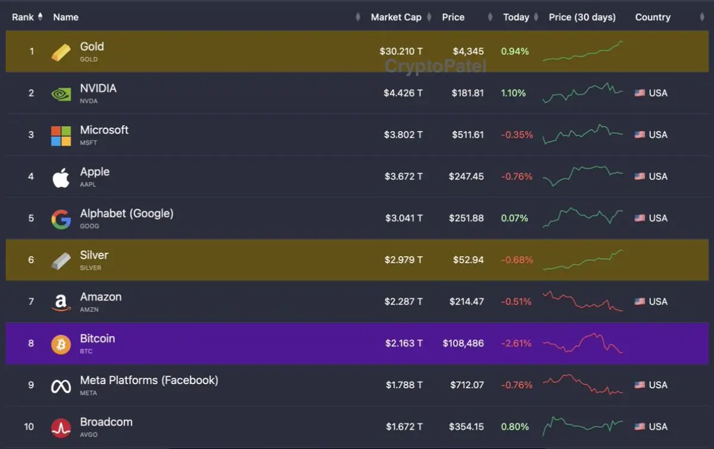Sort by Today change using its arrows

point(536,17)
